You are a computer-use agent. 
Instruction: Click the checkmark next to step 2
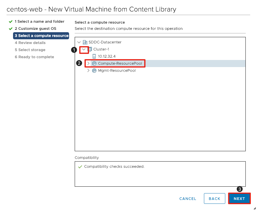(x=10, y=28)
